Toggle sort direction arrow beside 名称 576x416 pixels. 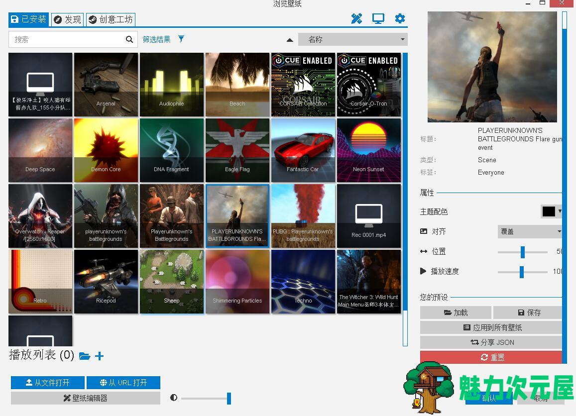point(290,40)
